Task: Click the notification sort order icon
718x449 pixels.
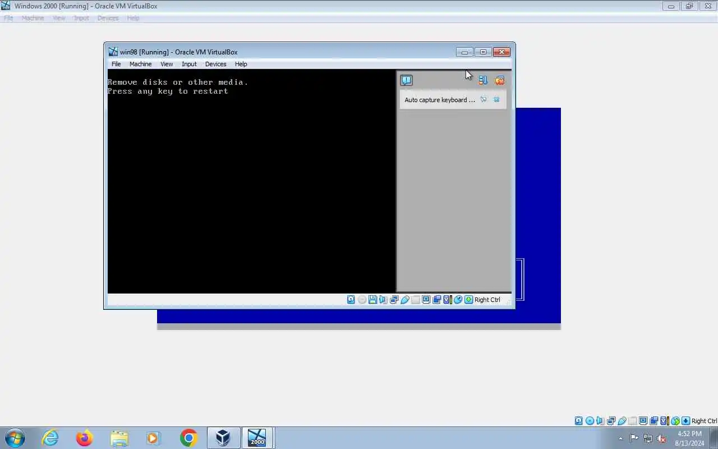Action: tap(482, 80)
